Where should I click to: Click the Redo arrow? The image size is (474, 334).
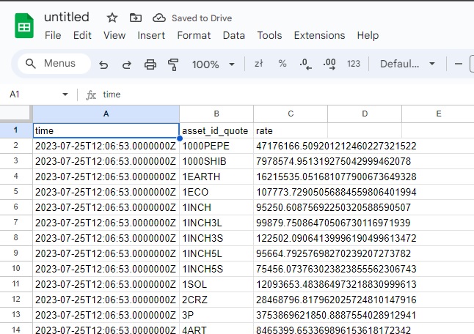tap(127, 64)
